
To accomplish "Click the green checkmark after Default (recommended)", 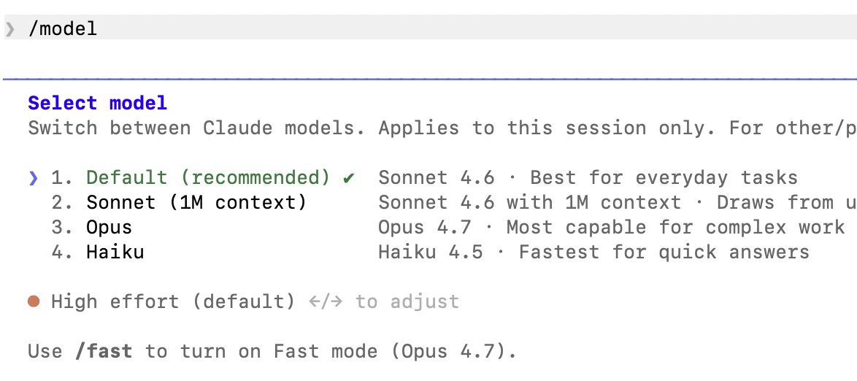I will pos(348,177).
